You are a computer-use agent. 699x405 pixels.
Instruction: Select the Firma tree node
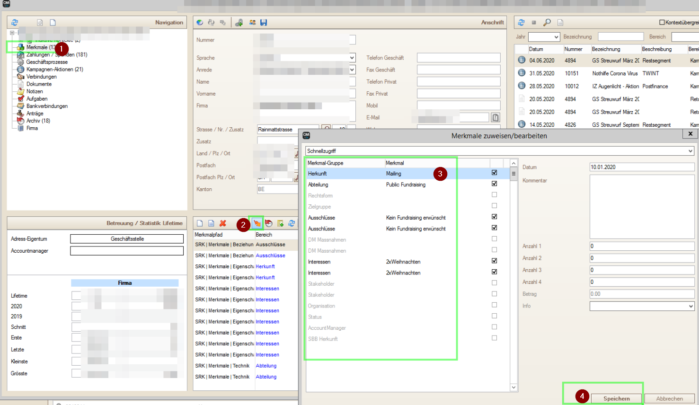click(x=32, y=128)
